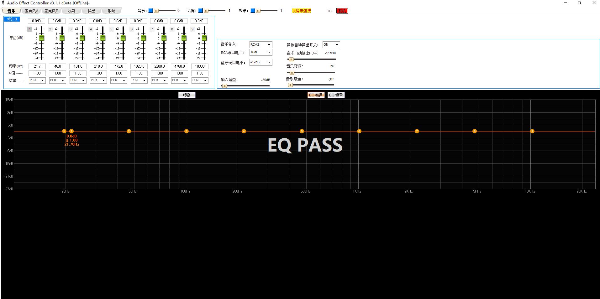Image resolution: width=600 pixels, height=299 pixels.
Task: Click EQ node 5 on the graph
Action: tap(302, 131)
